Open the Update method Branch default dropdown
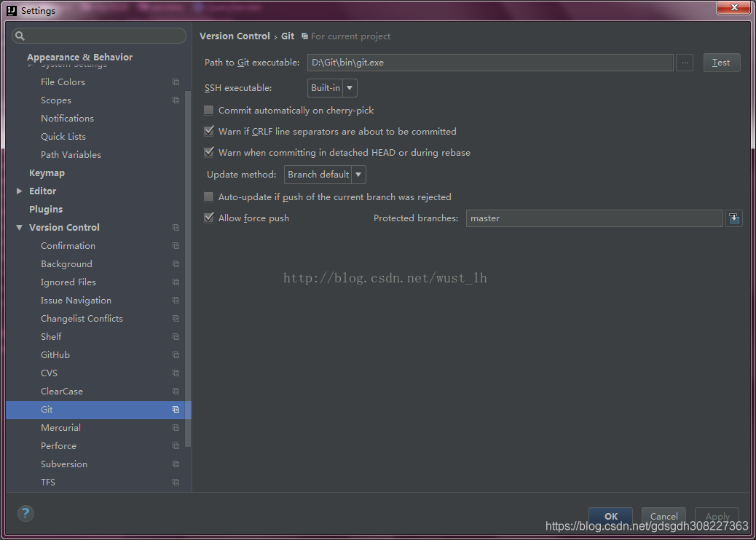Viewport: 756px width, 540px height. pos(325,175)
